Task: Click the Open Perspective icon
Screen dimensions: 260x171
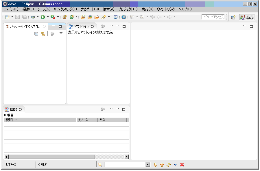Action: (233, 17)
